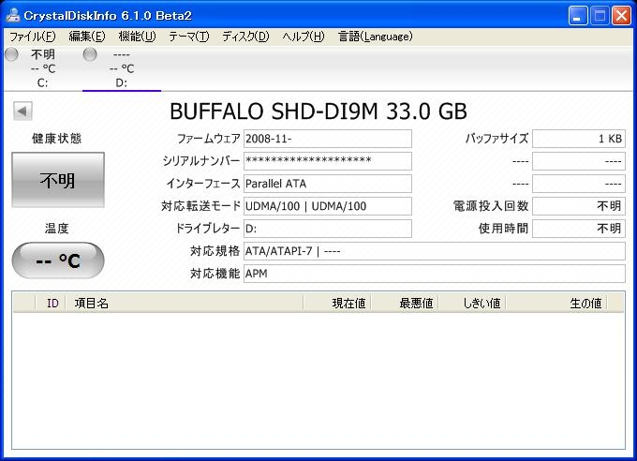Click the -- °C temperature button
Image resolution: width=637 pixels, height=461 pixels.
pyautogui.click(x=58, y=260)
